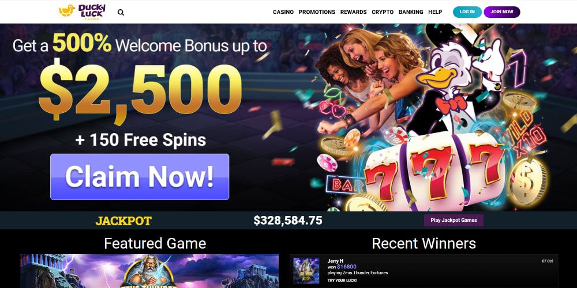
Task: Open the Help menu item
Action: (x=435, y=12)
